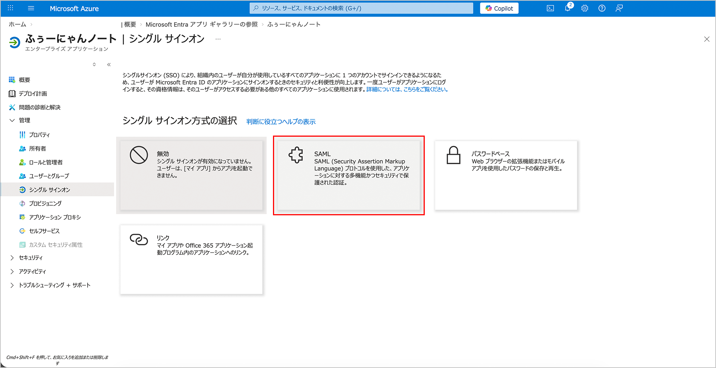The height and width of the screenshot is (368, 716).
Task: Expand the セキュリティ section
Action: pos(12,258)
